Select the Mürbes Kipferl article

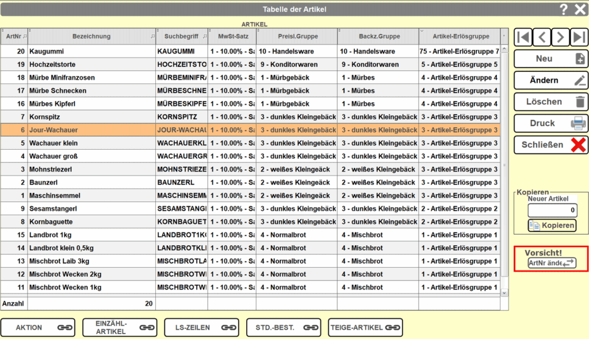pyautogui.click(x=250, y=104)
